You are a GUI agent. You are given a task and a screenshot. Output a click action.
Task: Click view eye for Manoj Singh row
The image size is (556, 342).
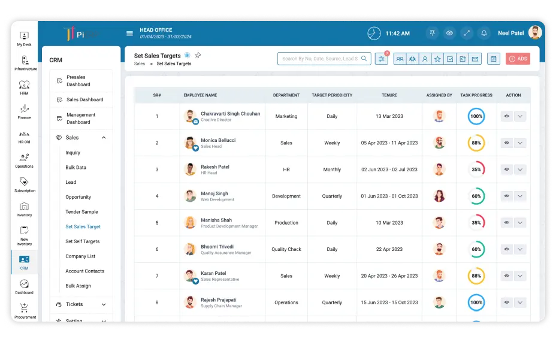tap(507, 196)
